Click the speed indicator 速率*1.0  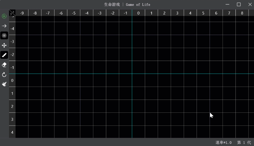click(223, 143)
